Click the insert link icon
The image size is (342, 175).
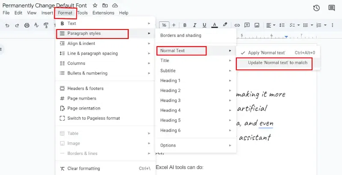point(237,25)
